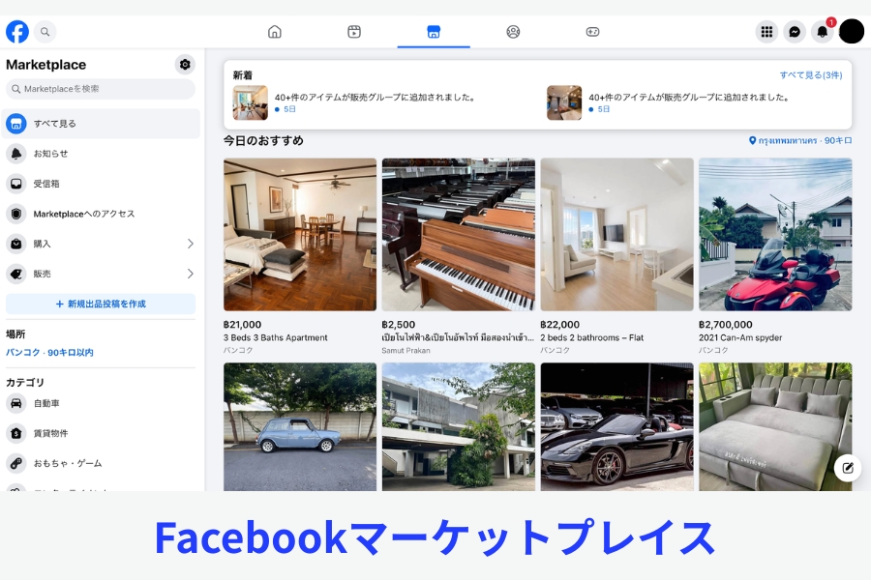The height and width of the screenshot is (580, 871).
Task: Expand the 販売 chevron arrow
Action: [190, 274]
